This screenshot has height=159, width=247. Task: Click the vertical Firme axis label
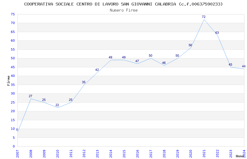coord(8,81)
